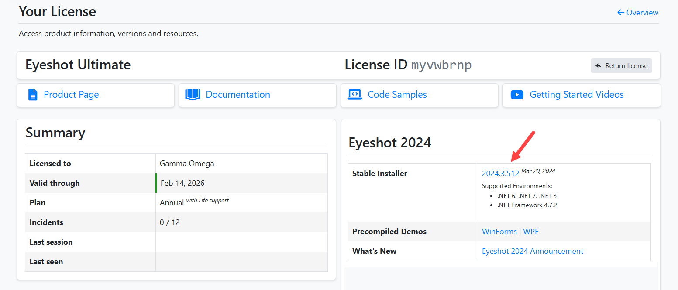Click the Product Page document icon
Image resolution: width=678 pixels, height=290 pixels.
33,95
